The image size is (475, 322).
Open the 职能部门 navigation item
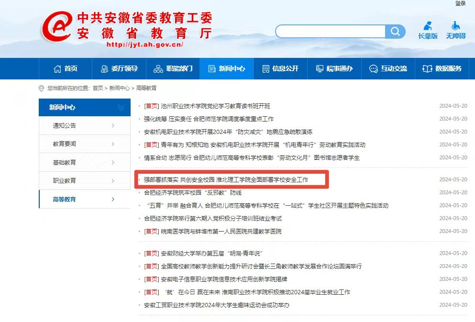tap(173, 69)
